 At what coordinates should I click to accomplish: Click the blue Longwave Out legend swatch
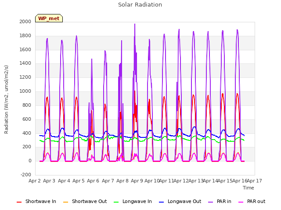[162, 202]
